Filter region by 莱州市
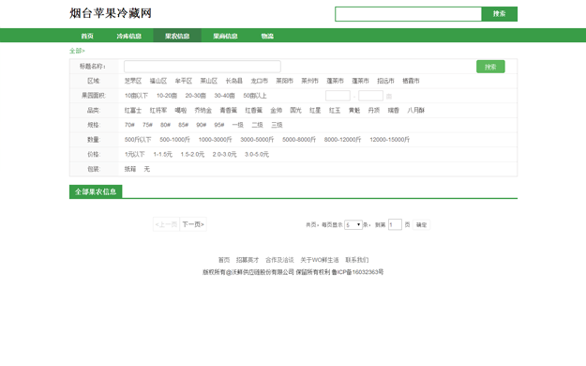This screenshot has width=586, height=366. click(x=309, y=81)
